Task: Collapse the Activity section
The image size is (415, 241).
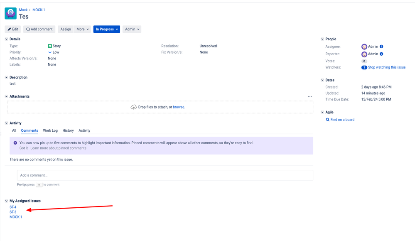Action: (x=6, y=123)
